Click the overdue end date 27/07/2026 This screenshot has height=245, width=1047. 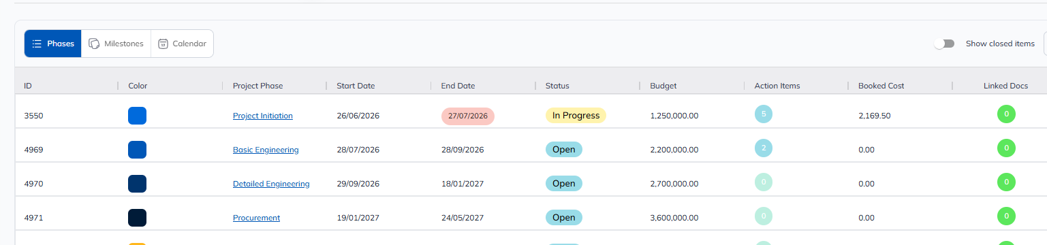(468, 116)
